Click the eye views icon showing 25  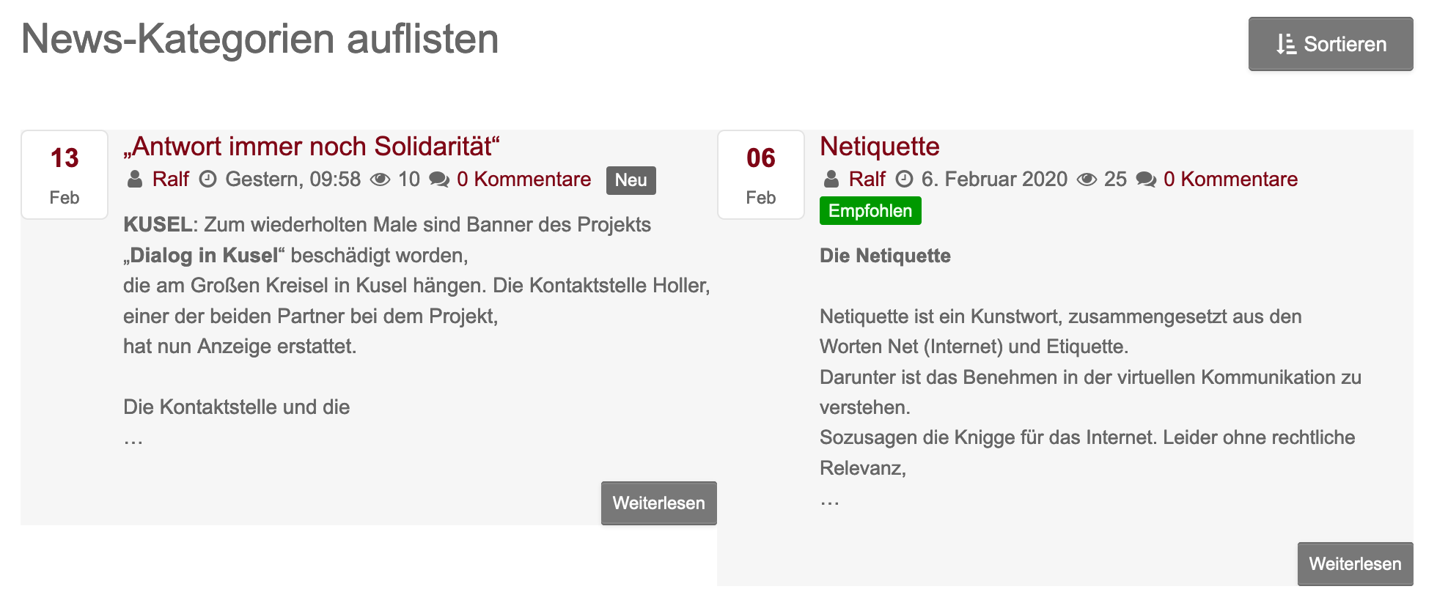pos(1087,179)
